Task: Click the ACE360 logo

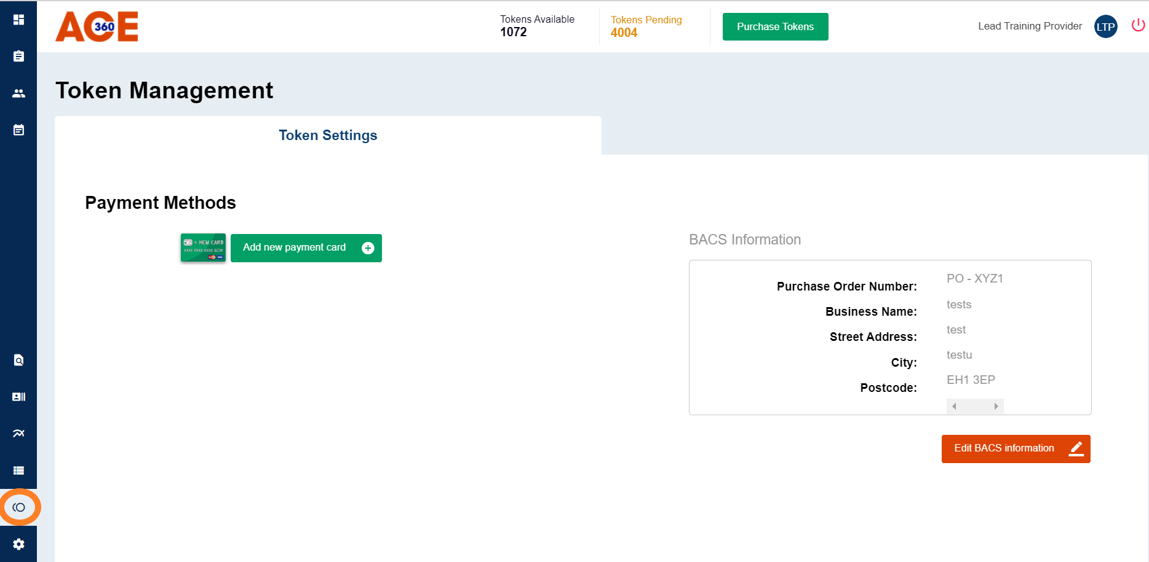Action: pos(96,26)
